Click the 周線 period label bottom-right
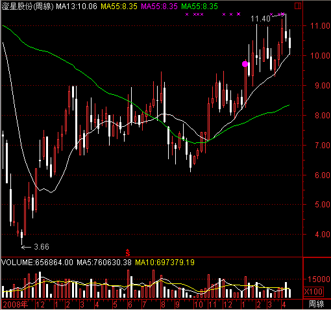331x310 pixels. pos(316,304)
